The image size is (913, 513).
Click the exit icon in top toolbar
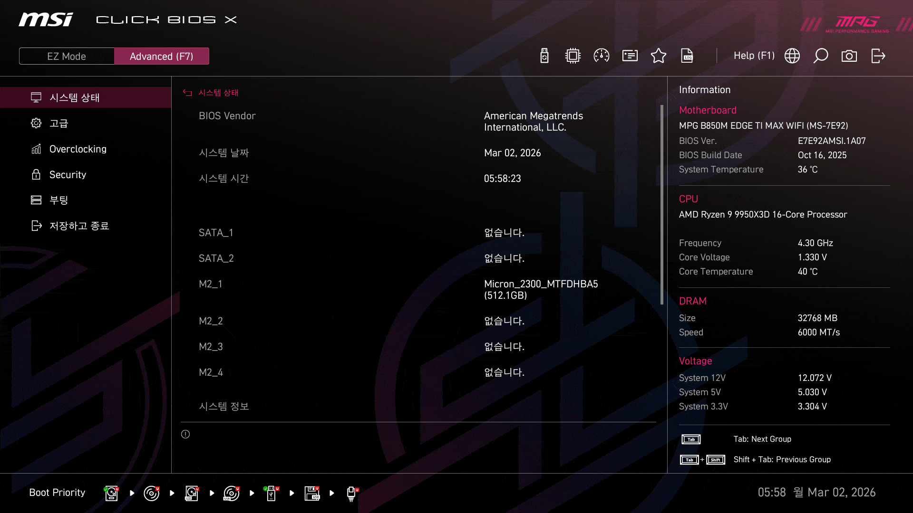click(878, 56)
